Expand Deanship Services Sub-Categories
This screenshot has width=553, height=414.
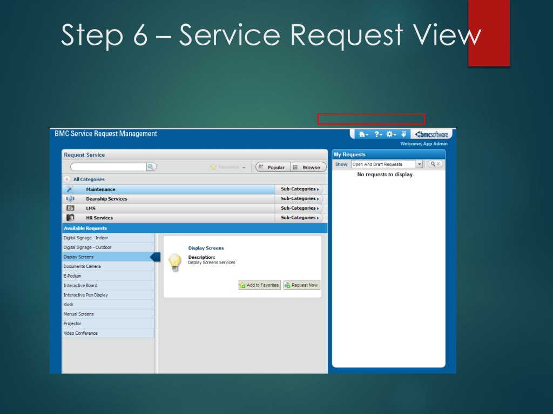299,198
